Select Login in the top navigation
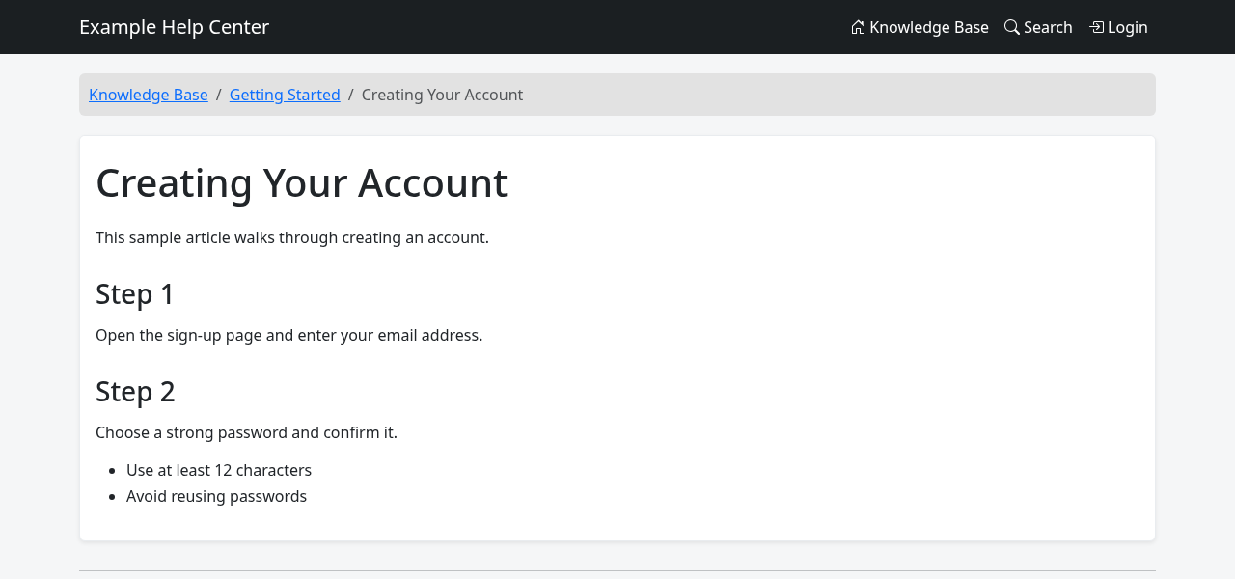 (x=1118, y=27)
